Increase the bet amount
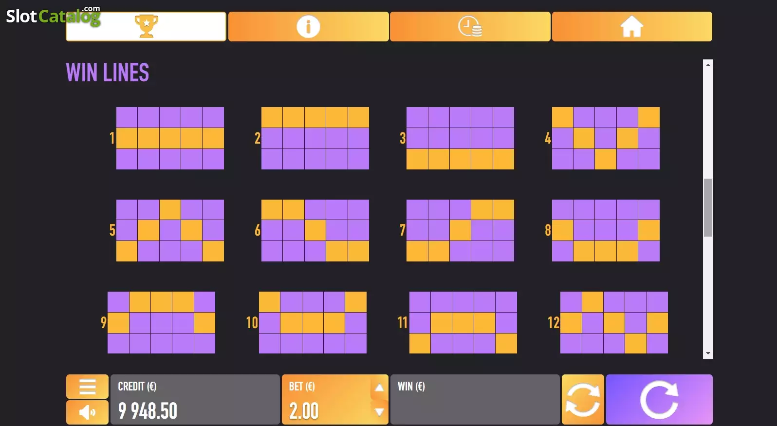This screenshot has width=777, height=426. coord(379,388)
